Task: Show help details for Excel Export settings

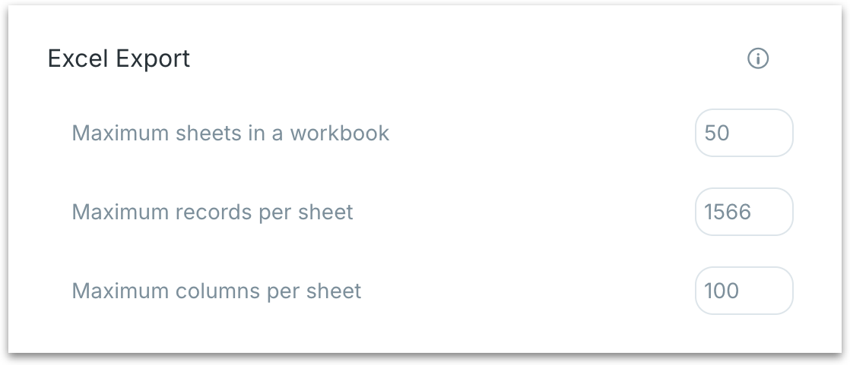Action: [x=758, y=58]
